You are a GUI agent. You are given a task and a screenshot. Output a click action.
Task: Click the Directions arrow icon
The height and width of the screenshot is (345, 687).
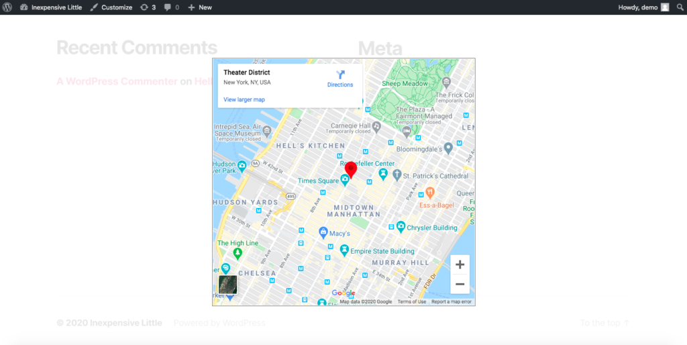click(340, 75)
